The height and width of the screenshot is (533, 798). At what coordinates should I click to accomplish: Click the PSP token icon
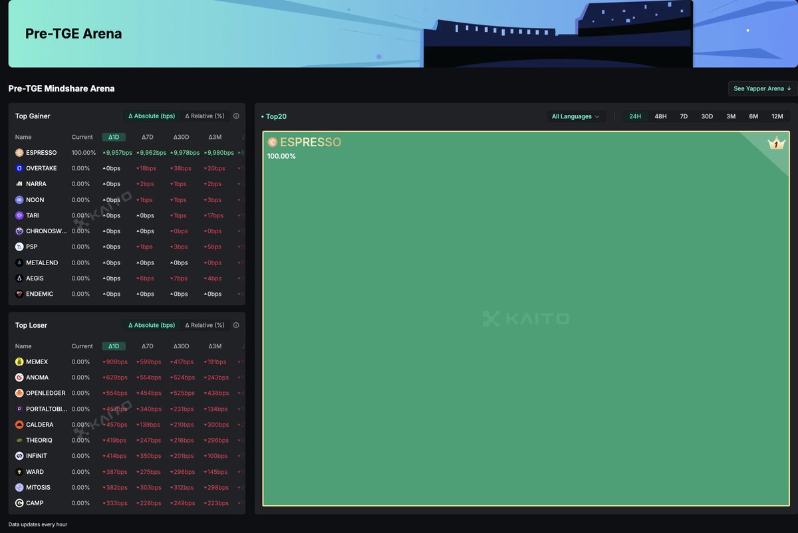point(19,247)
